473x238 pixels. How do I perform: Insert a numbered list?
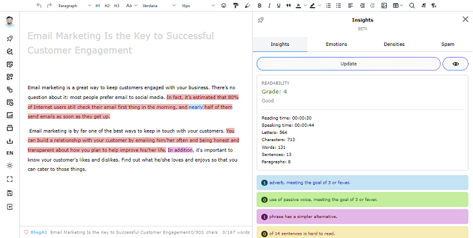point(329,5)
